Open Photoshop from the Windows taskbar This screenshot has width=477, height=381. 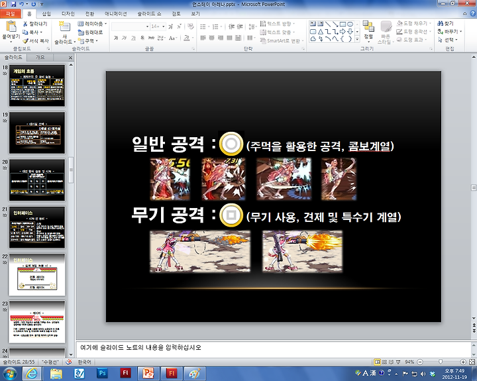pos(103,373)
